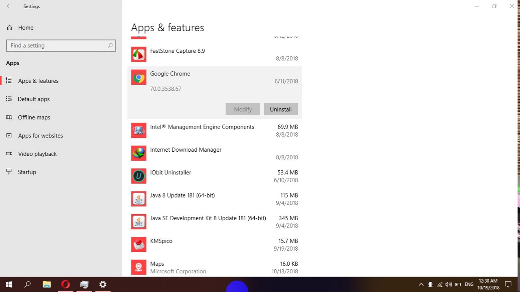Open the Windows Start menu
Screen dimensions: 520x292
(x=9, y=284)
